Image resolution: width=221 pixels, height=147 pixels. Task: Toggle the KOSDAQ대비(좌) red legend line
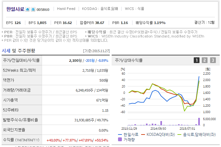[x=158, y=135]
